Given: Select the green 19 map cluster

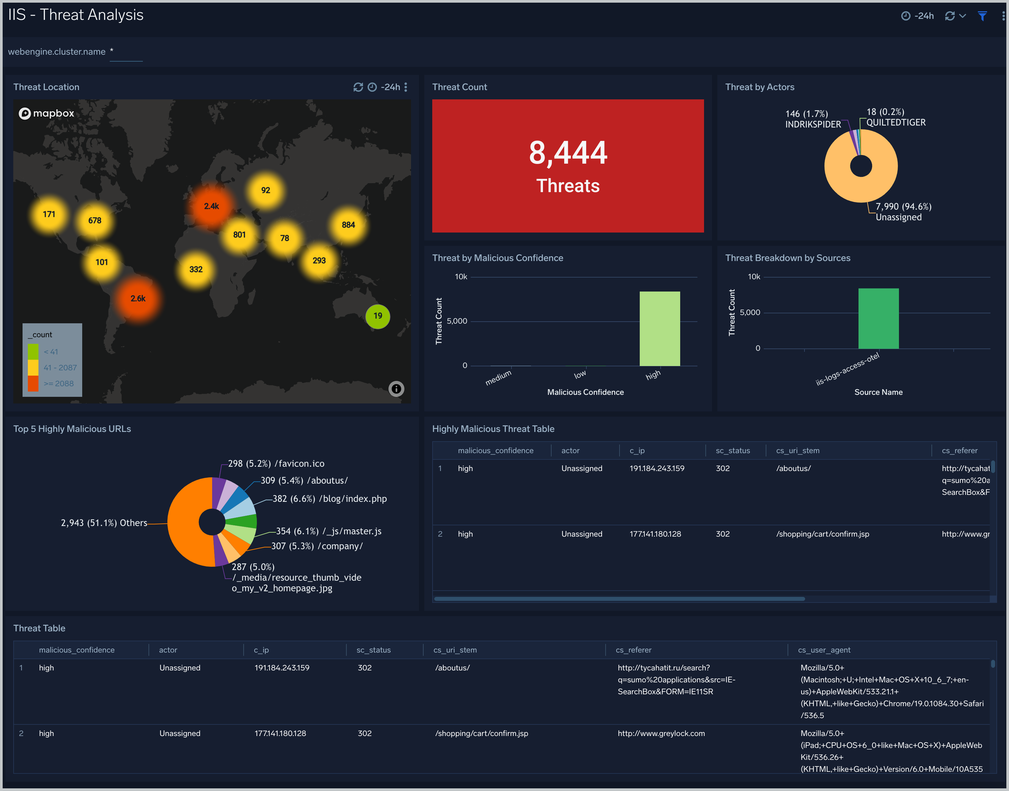Looking at the screenshot, I should (378, 316).
